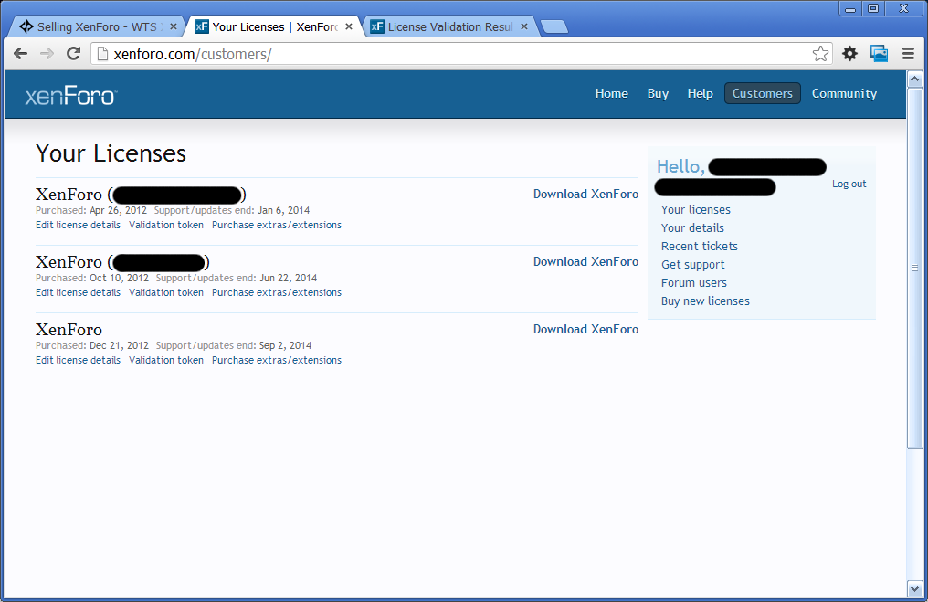Maximize the browser window
The image size is (928, 602).
873,8
